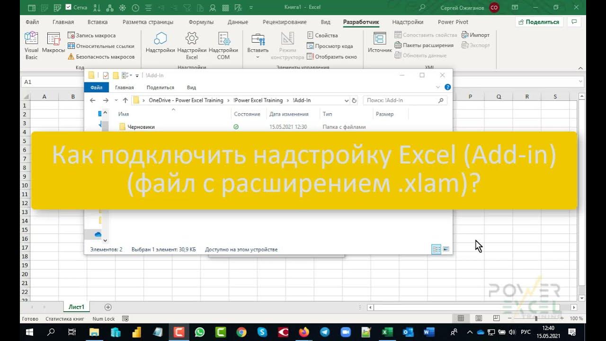The width and height of the screenshot is (606, 341).
Task: Expand Customize Quick Access Toolbar arrow
Action: click(251, 8)
